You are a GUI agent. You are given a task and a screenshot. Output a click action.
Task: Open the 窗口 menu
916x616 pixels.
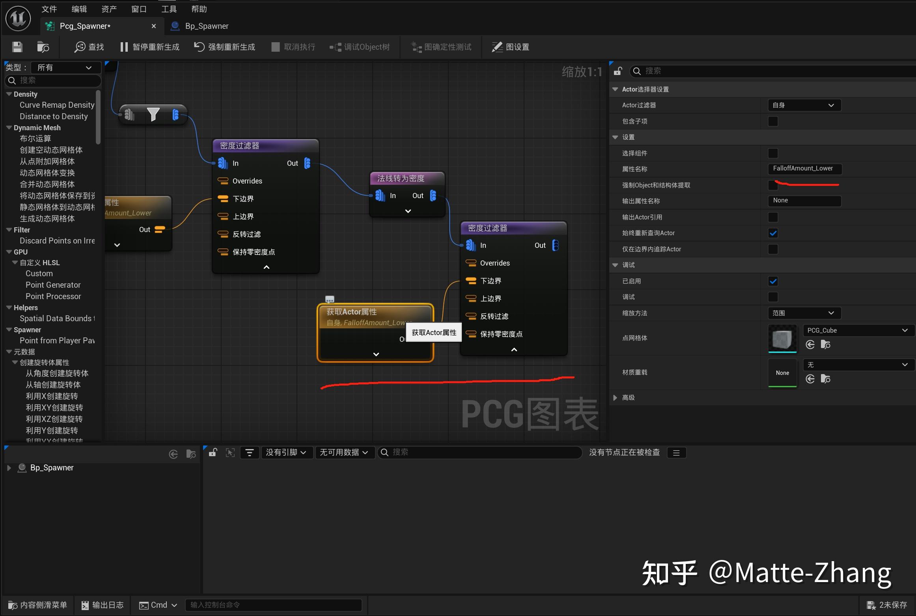click(x=139, y=9)
